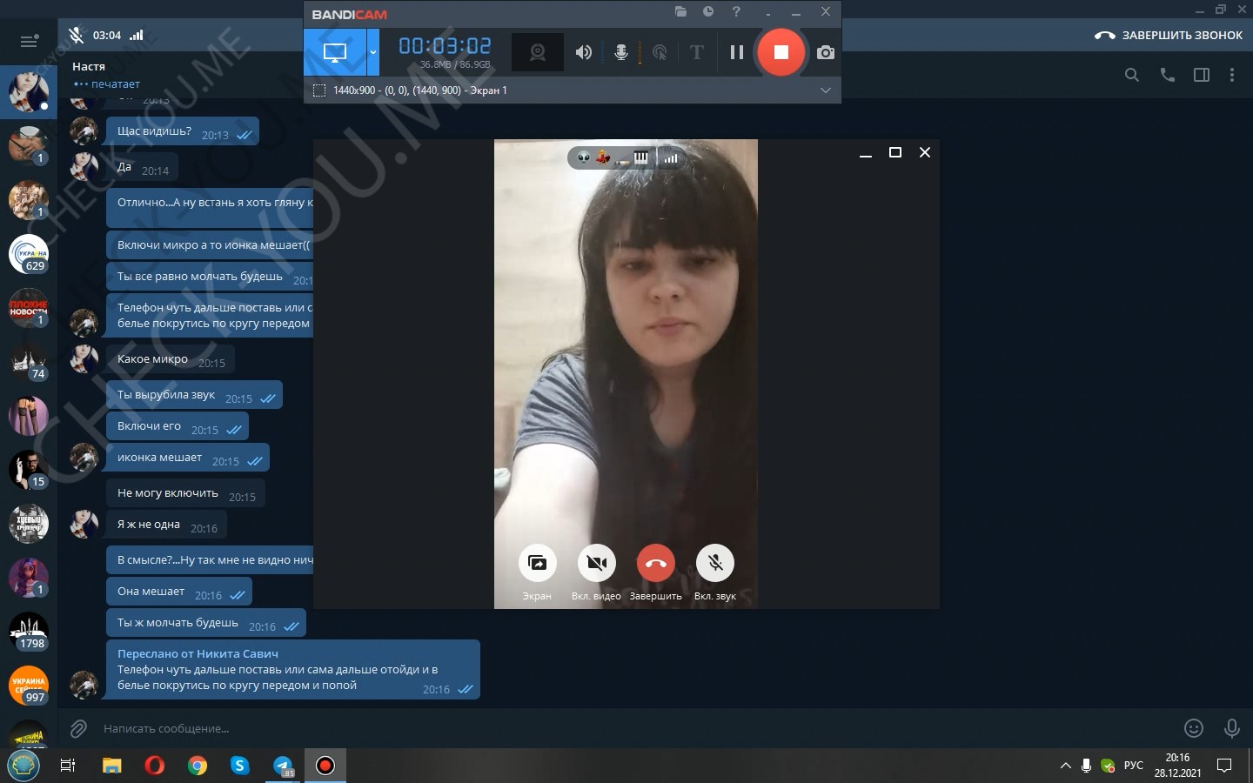This screenshot has width=1253, height=783.
Task: Launch Google Chrome from the taskbar
Action: coord(198,766)
